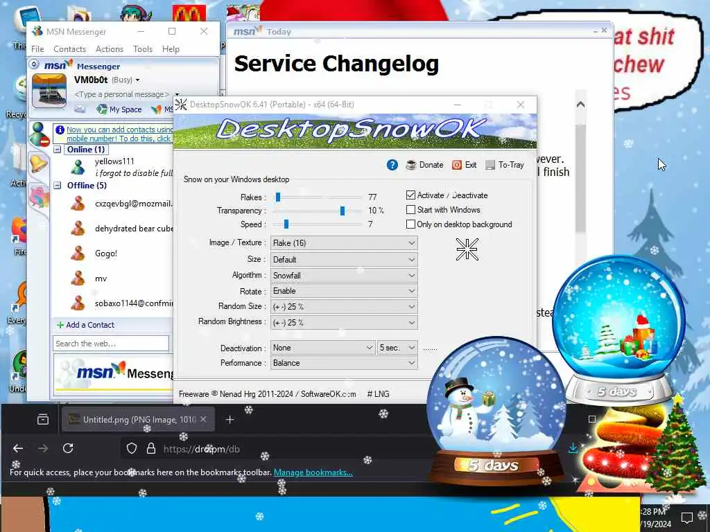Select yellows111 online contact icon
The height and width of the screenshot is (532, 710).
[x=78, y=167]
